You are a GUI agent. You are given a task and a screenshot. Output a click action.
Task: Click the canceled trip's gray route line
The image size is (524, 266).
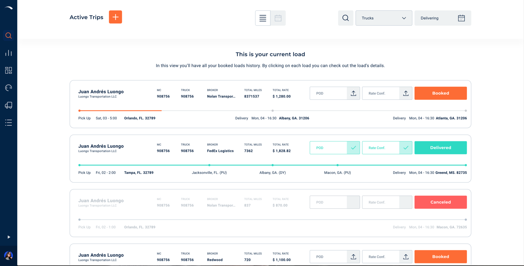(x=273, y=220)
